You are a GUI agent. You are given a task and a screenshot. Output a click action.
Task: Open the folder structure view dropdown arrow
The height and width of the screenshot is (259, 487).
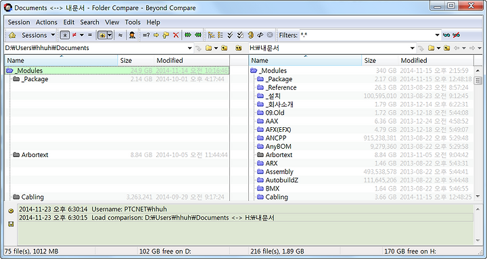pyautogui.click(x=110, y=35)
